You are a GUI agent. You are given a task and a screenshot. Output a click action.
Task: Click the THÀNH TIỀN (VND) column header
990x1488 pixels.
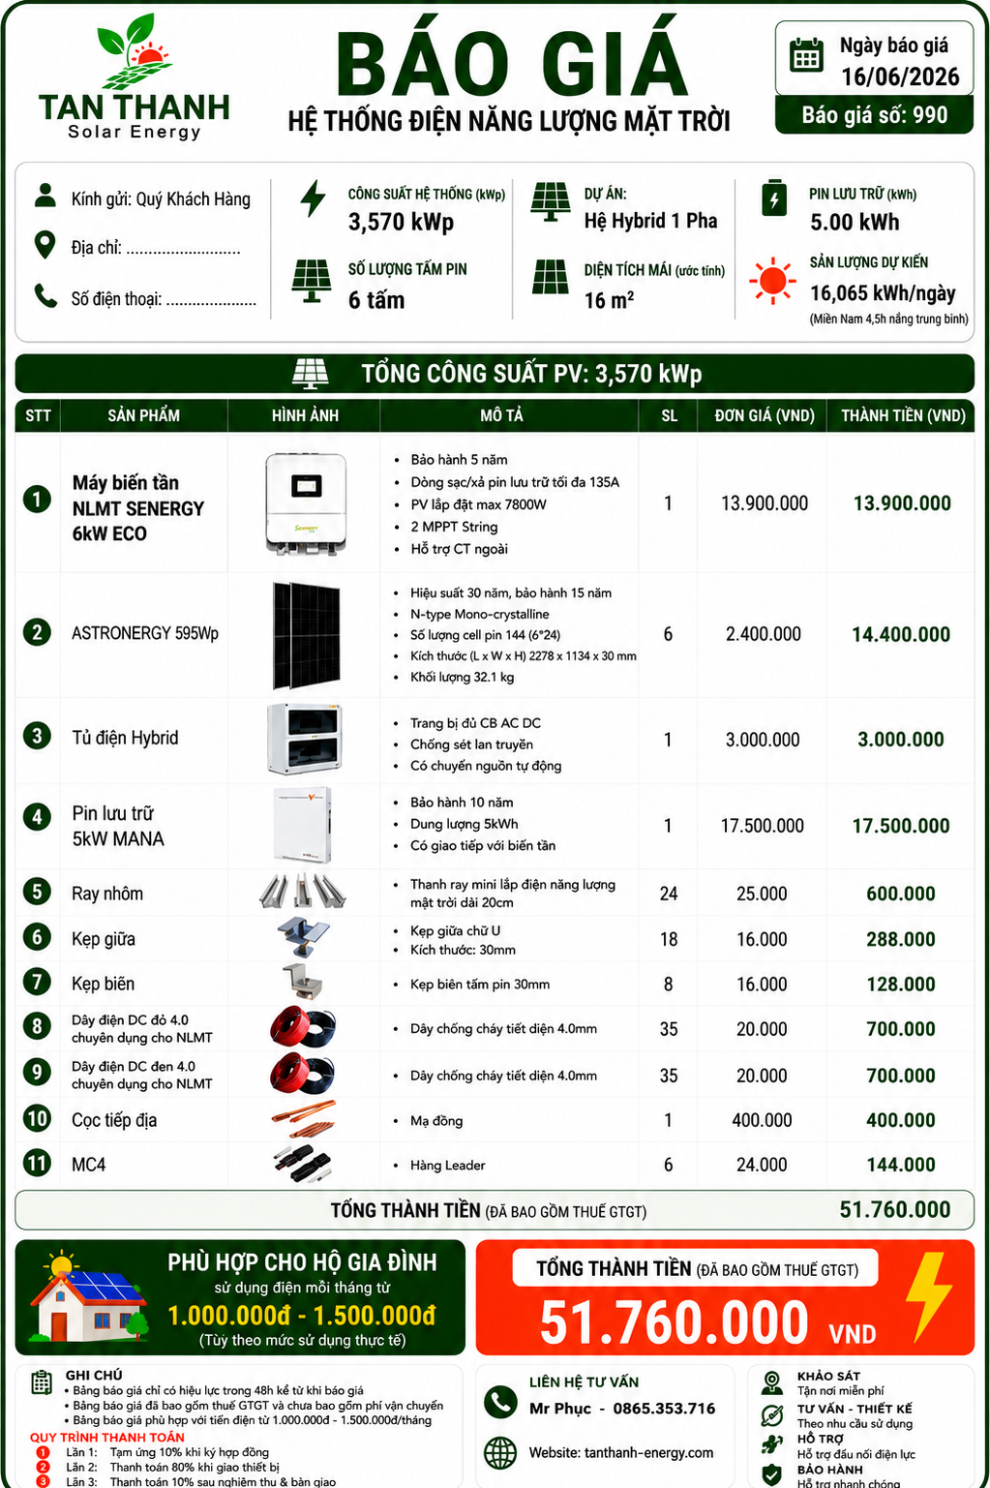903,415
